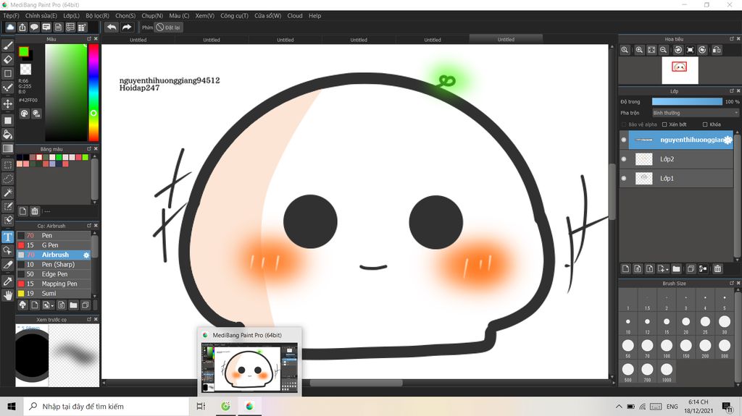742x416 pixels.
Task: Select the G Pen brush
Action: pyautogui.click(x=54, y=245)
